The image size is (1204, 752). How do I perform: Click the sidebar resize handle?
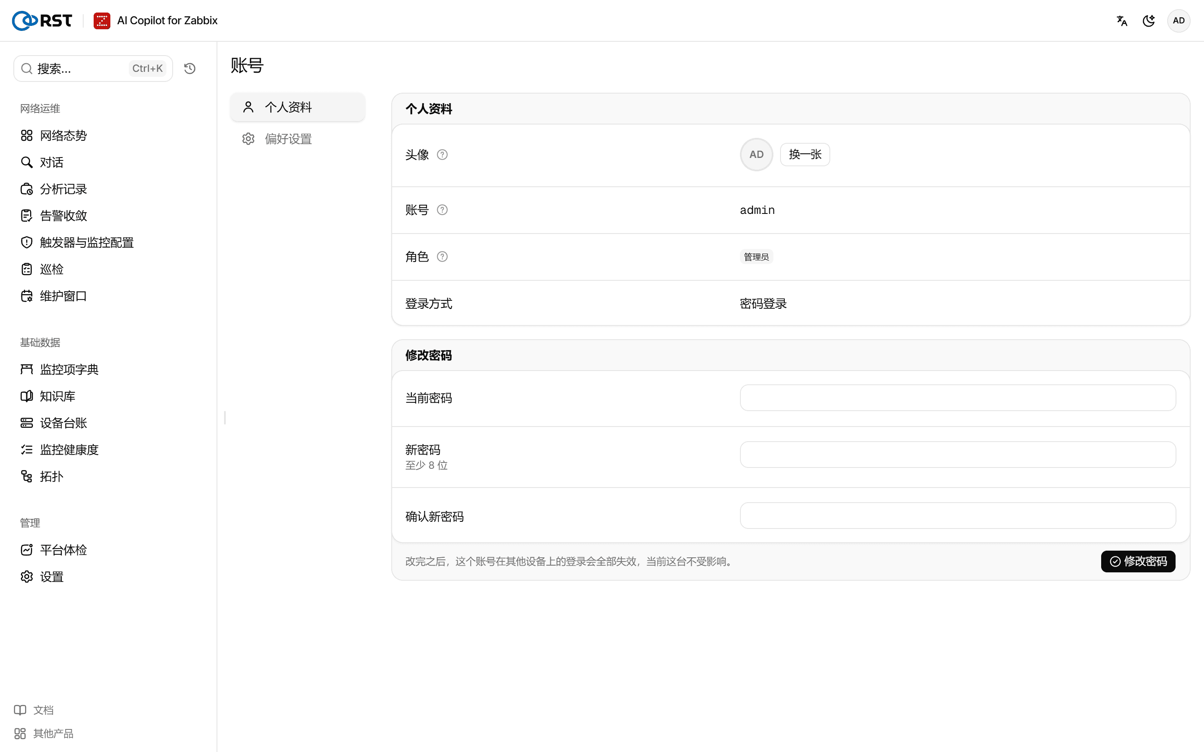tap(225, 418)
